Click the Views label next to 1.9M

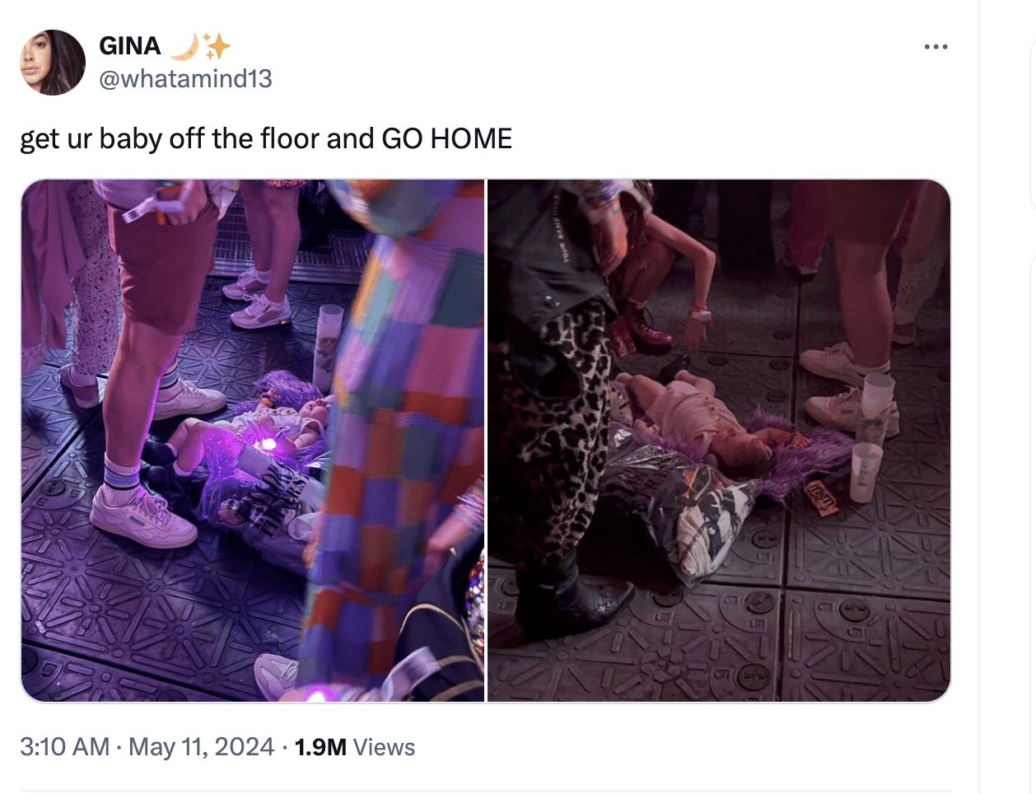pyautogui.click(x=384, y=747)
